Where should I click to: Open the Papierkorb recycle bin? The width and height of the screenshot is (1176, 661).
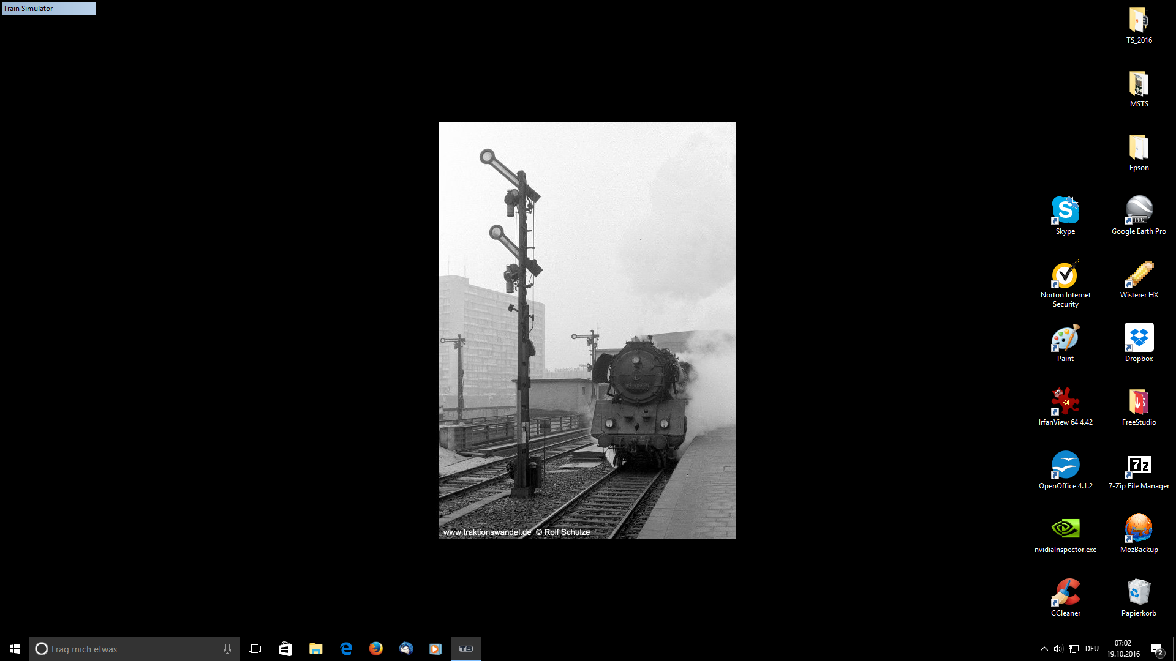[x=1139, y=593]
